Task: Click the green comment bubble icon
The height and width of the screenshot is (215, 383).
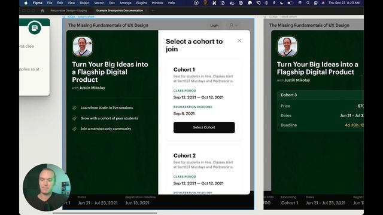Action: 35,28
